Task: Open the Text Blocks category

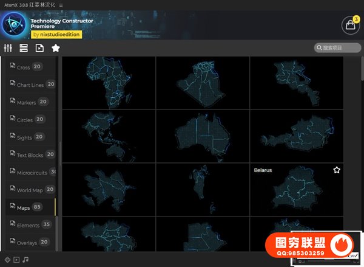Action: [30, 155]
